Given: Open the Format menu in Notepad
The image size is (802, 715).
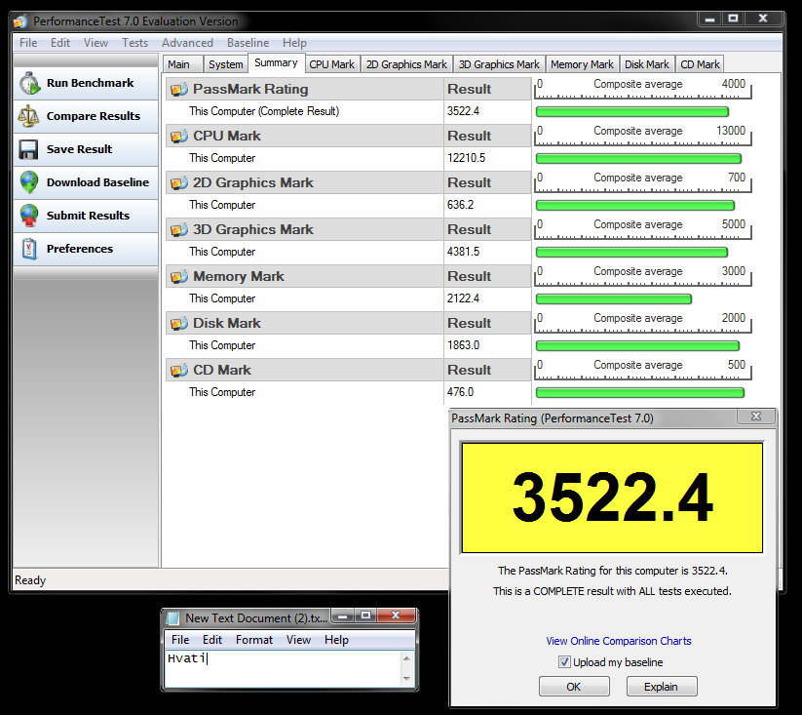Looking at the screenshot, I should [x=253, y=640].
